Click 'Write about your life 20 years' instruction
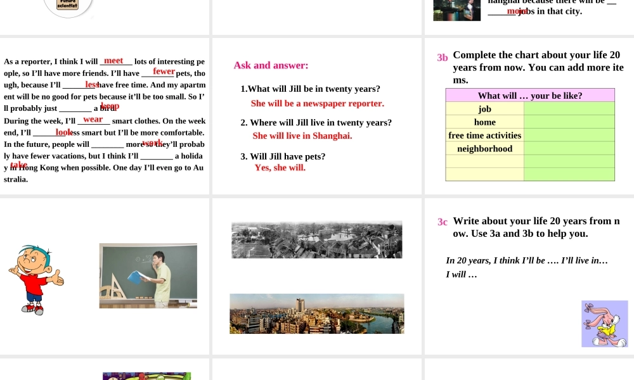 (x=536, y=227)
